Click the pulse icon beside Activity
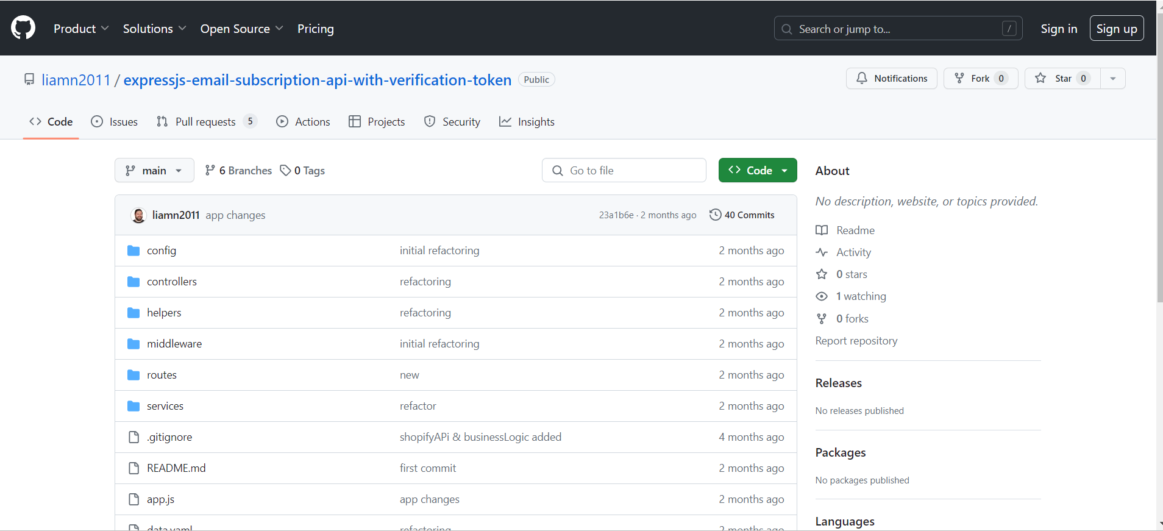Screen dimensions: 1163x531 pyautogui.click(x=822, y=252)
